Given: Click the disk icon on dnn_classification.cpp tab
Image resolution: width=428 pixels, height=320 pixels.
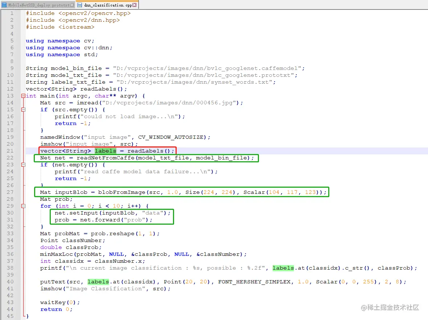Looking at the screenshot, I should (x=80, y=5).
